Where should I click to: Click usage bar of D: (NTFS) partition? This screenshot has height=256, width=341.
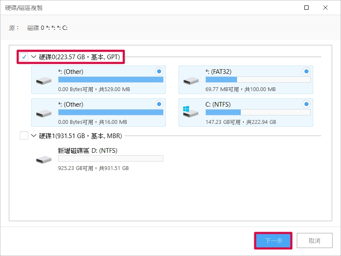pyautogui.click(x=111, y=159)
